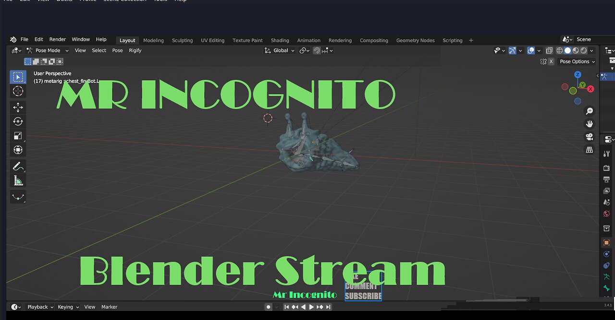Viewport: 615px width, 320px height.
Task: Open the Edit menu
Action: tap(39, 39)
